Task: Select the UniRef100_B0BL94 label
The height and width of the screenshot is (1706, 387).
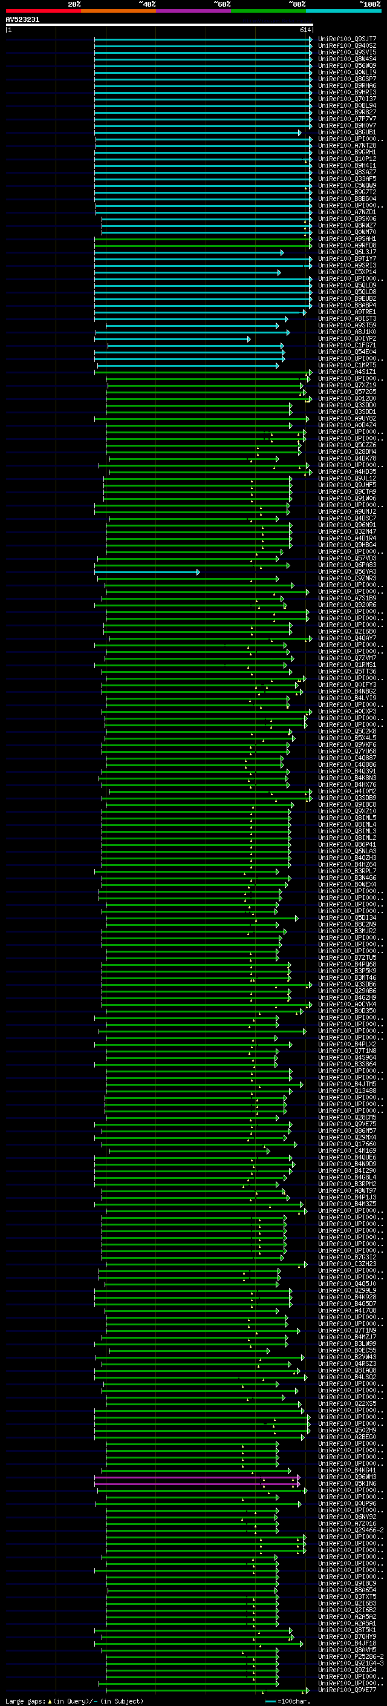Action: click(x=347, y=105)
